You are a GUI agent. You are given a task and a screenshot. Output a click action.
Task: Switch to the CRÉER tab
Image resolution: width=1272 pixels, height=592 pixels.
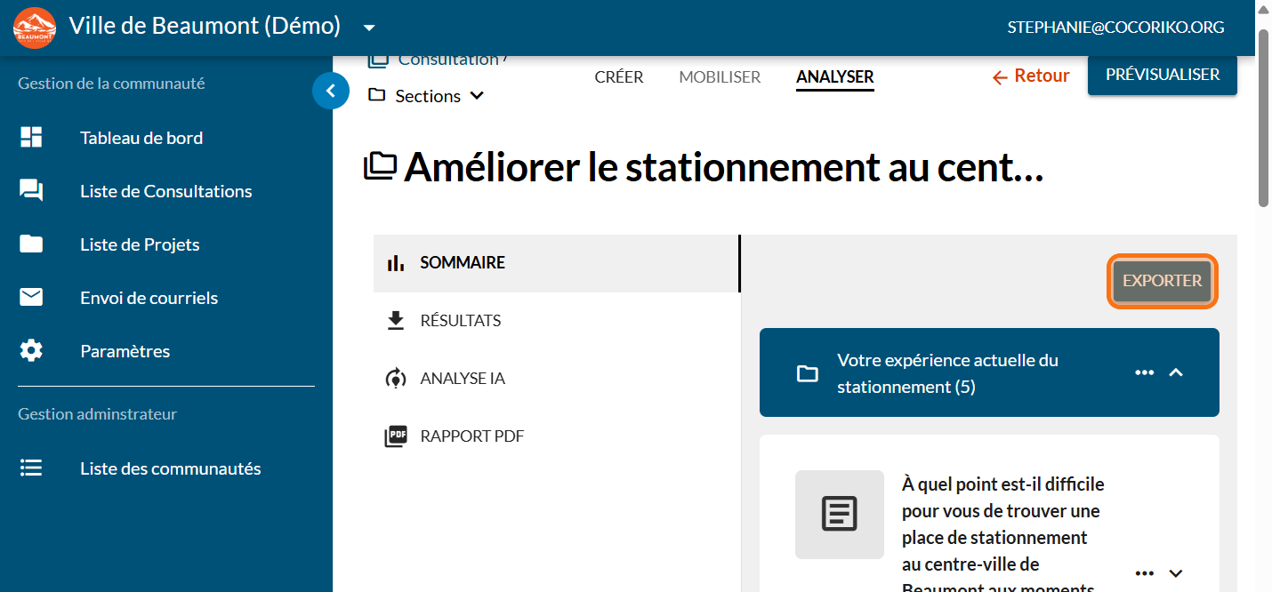[618, 77]
